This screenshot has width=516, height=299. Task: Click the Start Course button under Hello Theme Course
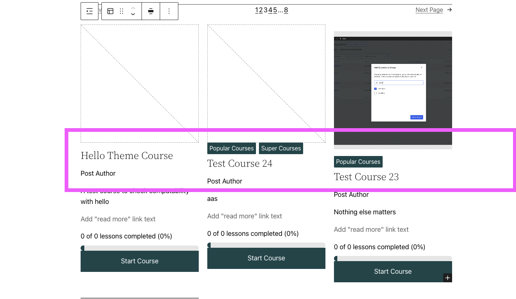[139, 261]
